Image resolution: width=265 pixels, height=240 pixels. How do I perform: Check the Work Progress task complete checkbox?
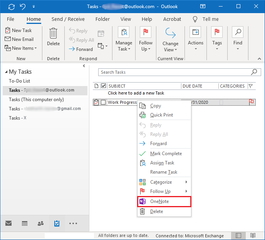[103, 102]
